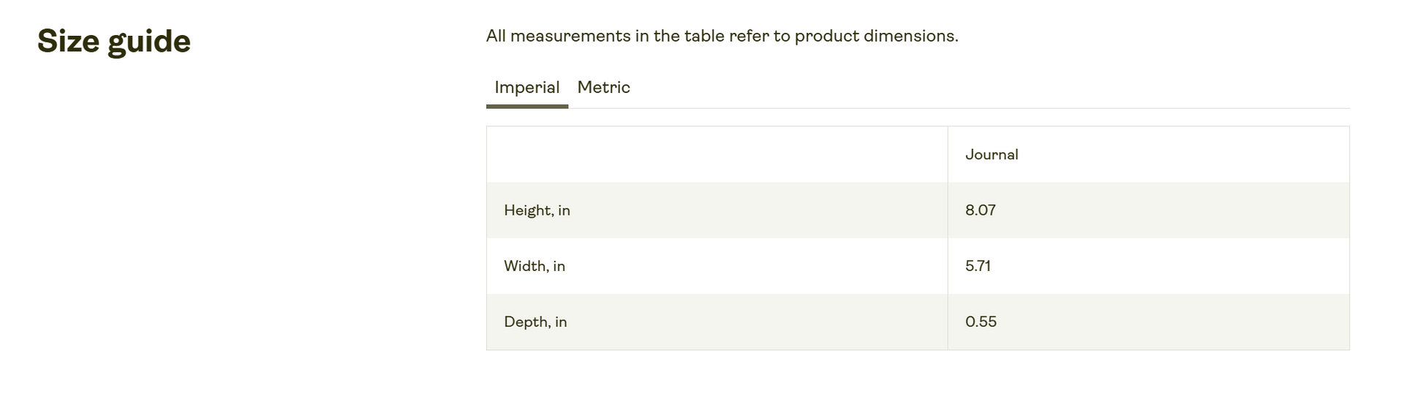Click the white Width row background
This screenshot has height=404, width=1423.
coord(918,266)
